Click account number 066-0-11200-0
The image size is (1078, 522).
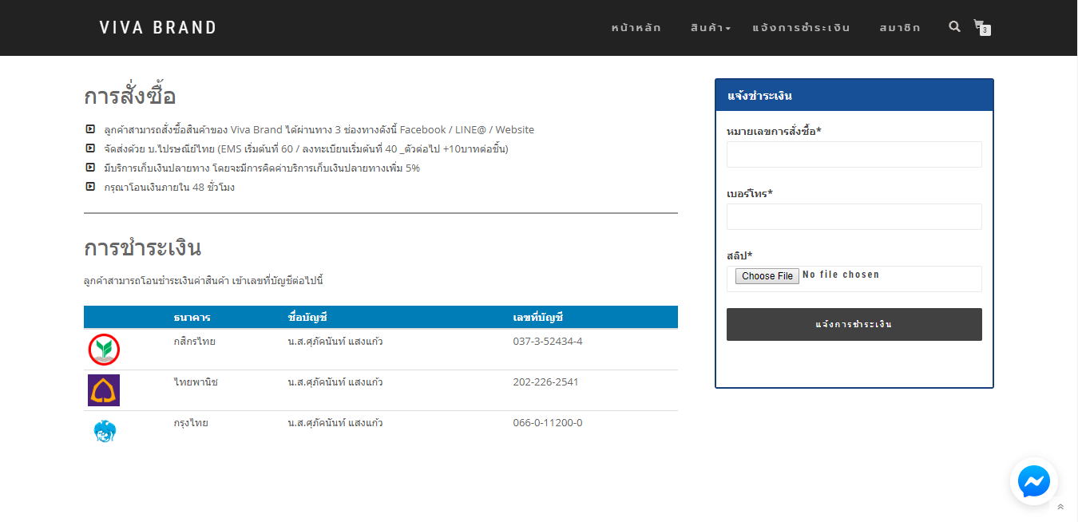pyautogui.click(x=548, y=423)
